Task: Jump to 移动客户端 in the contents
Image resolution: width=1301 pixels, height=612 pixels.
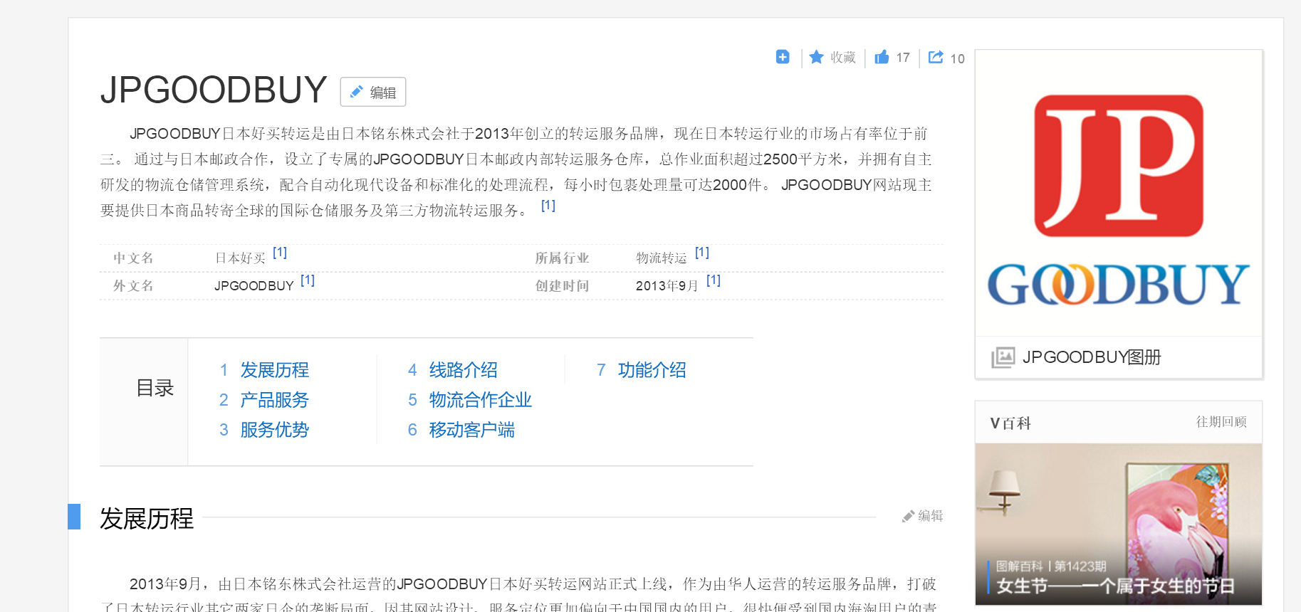Action: point(471,430)
